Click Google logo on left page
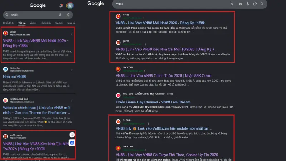The width and height of the screenshot is (286, 161). coord(38,5)
